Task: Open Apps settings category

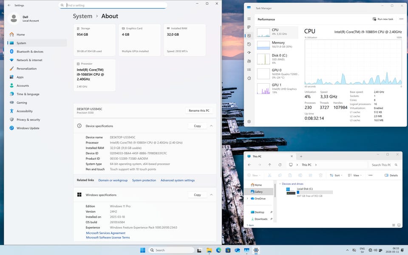Action: (x=37, y=77)
